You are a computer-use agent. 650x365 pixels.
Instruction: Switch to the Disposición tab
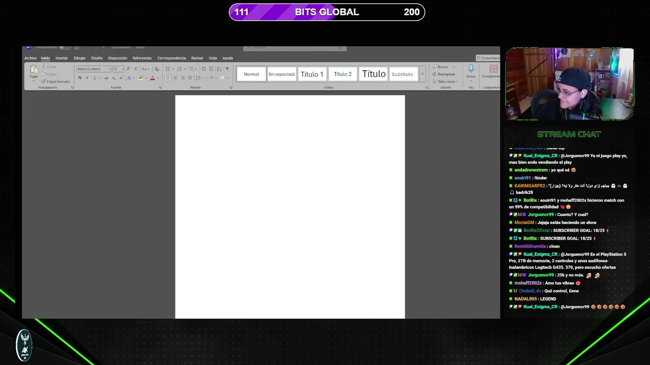pyautogui.click(x=118, y=58)
